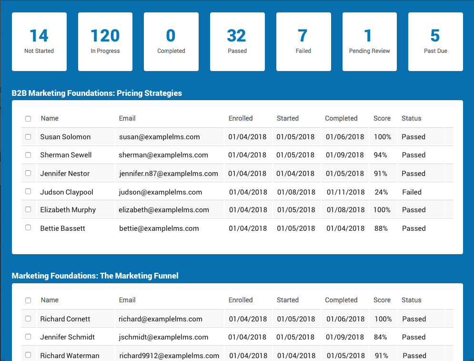Click Started header in Pricing Strategies table
This screenshot has width=474, height=361.
[288, 118]
